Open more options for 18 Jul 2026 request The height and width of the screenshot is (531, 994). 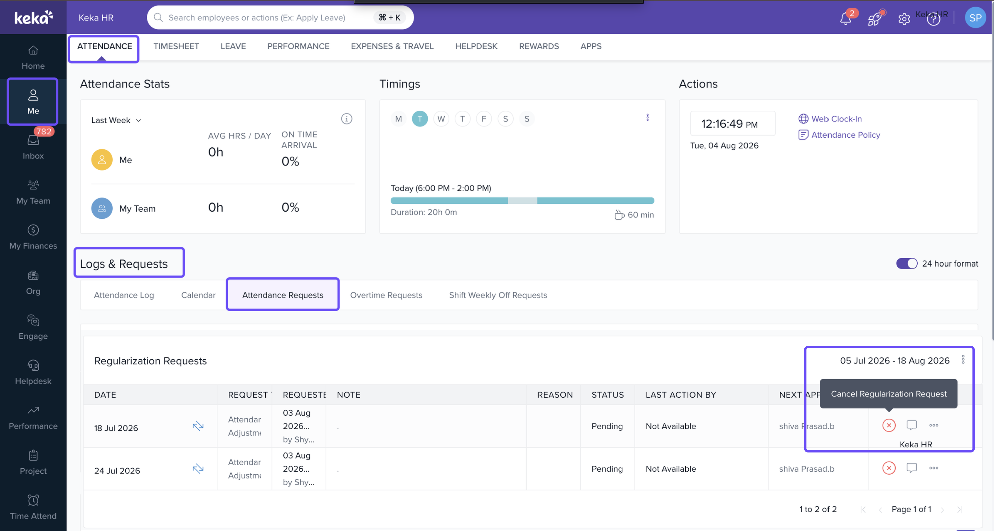pos(933,425)
